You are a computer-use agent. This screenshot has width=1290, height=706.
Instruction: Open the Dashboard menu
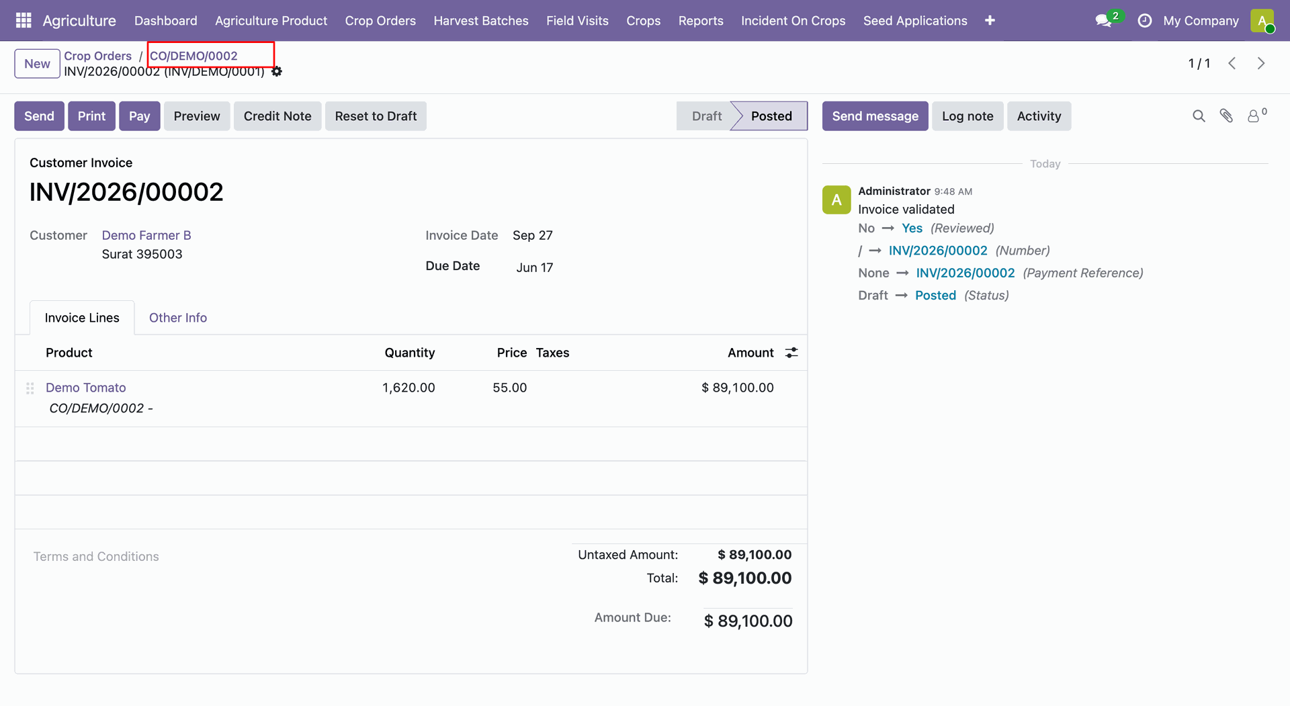tap(166, 21)
